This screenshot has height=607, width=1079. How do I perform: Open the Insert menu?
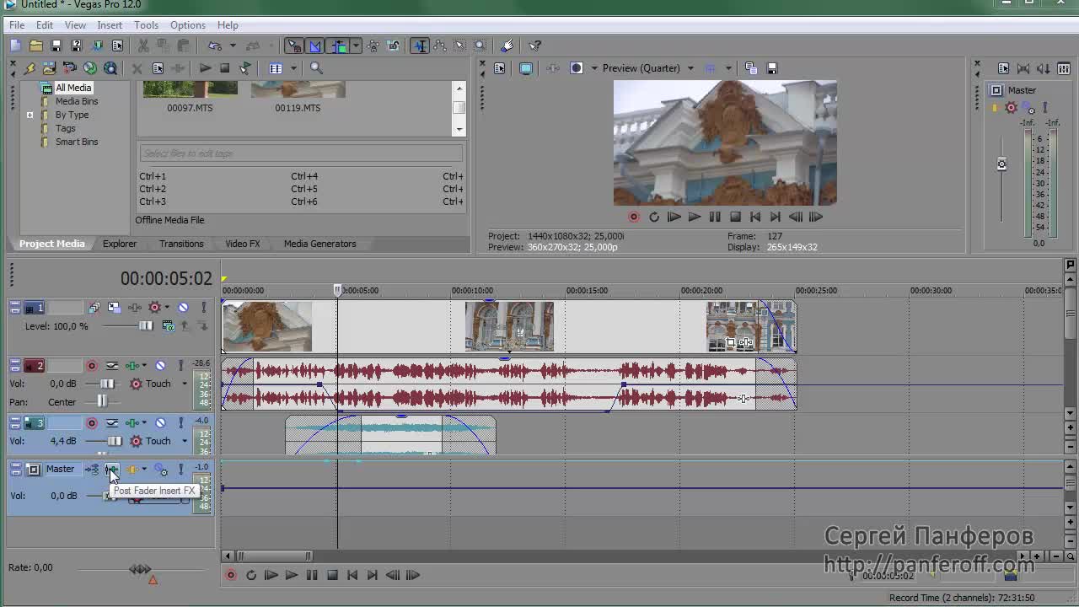pyautogui.click(x=110, y=25)
